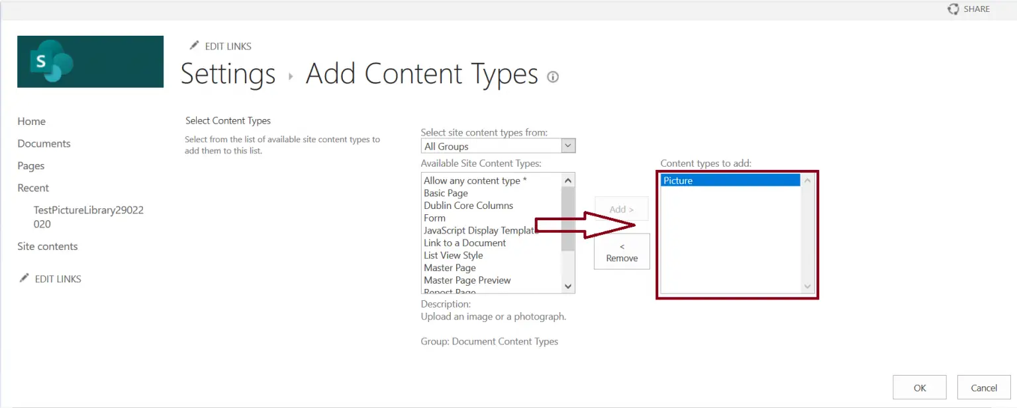Choose List View Style in the list box
Image resolution: width=1017 pixels, height=408 pixels.
point(453,255)
